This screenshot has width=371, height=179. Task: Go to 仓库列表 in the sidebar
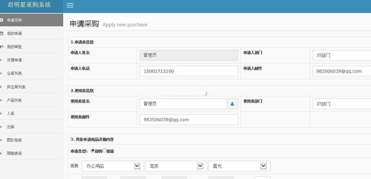coord(14,73)
